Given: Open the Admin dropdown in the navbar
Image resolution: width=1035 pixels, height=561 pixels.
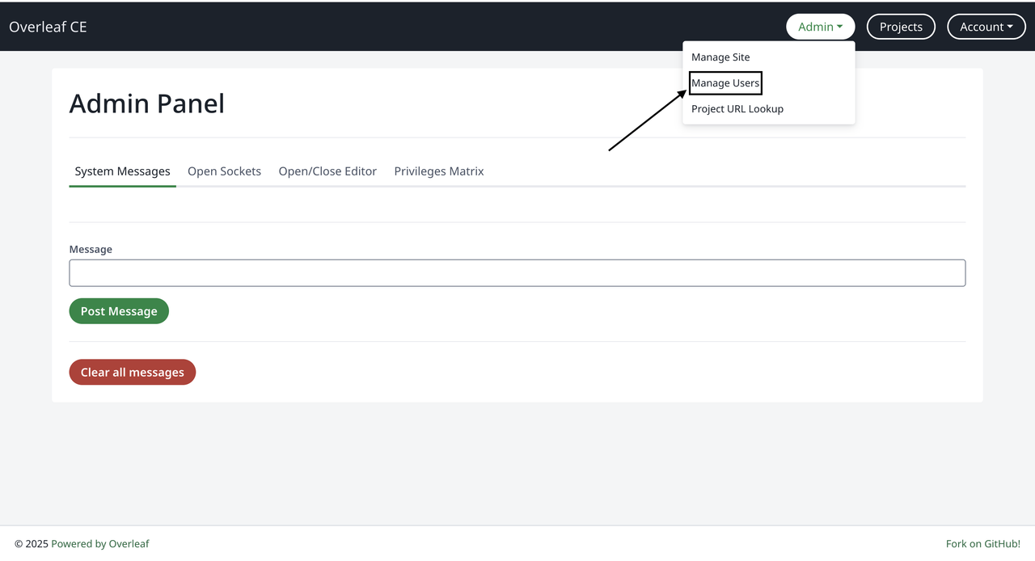Looking at the screenshot, I should click(x=820, y=26).
